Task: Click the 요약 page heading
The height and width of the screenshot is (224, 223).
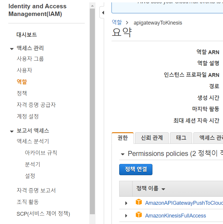Action: tap(122, 32)
